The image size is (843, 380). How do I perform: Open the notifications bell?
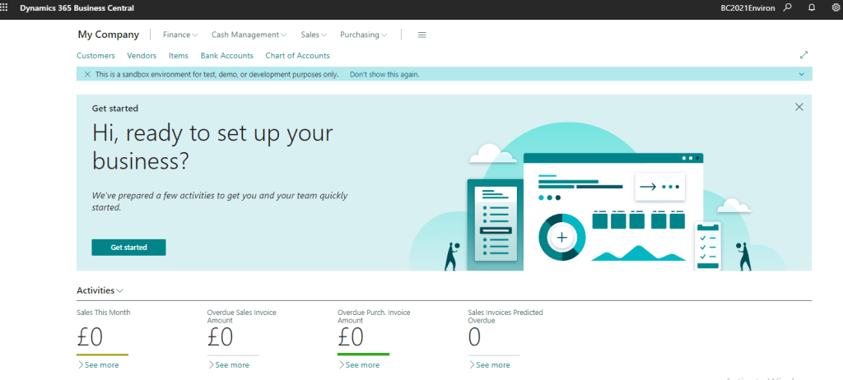pyautogui.click(x=812, y=7)
